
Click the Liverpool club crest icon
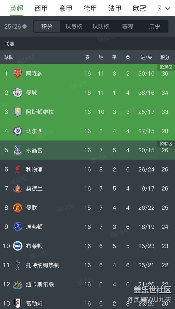click(x=18, y=169)
